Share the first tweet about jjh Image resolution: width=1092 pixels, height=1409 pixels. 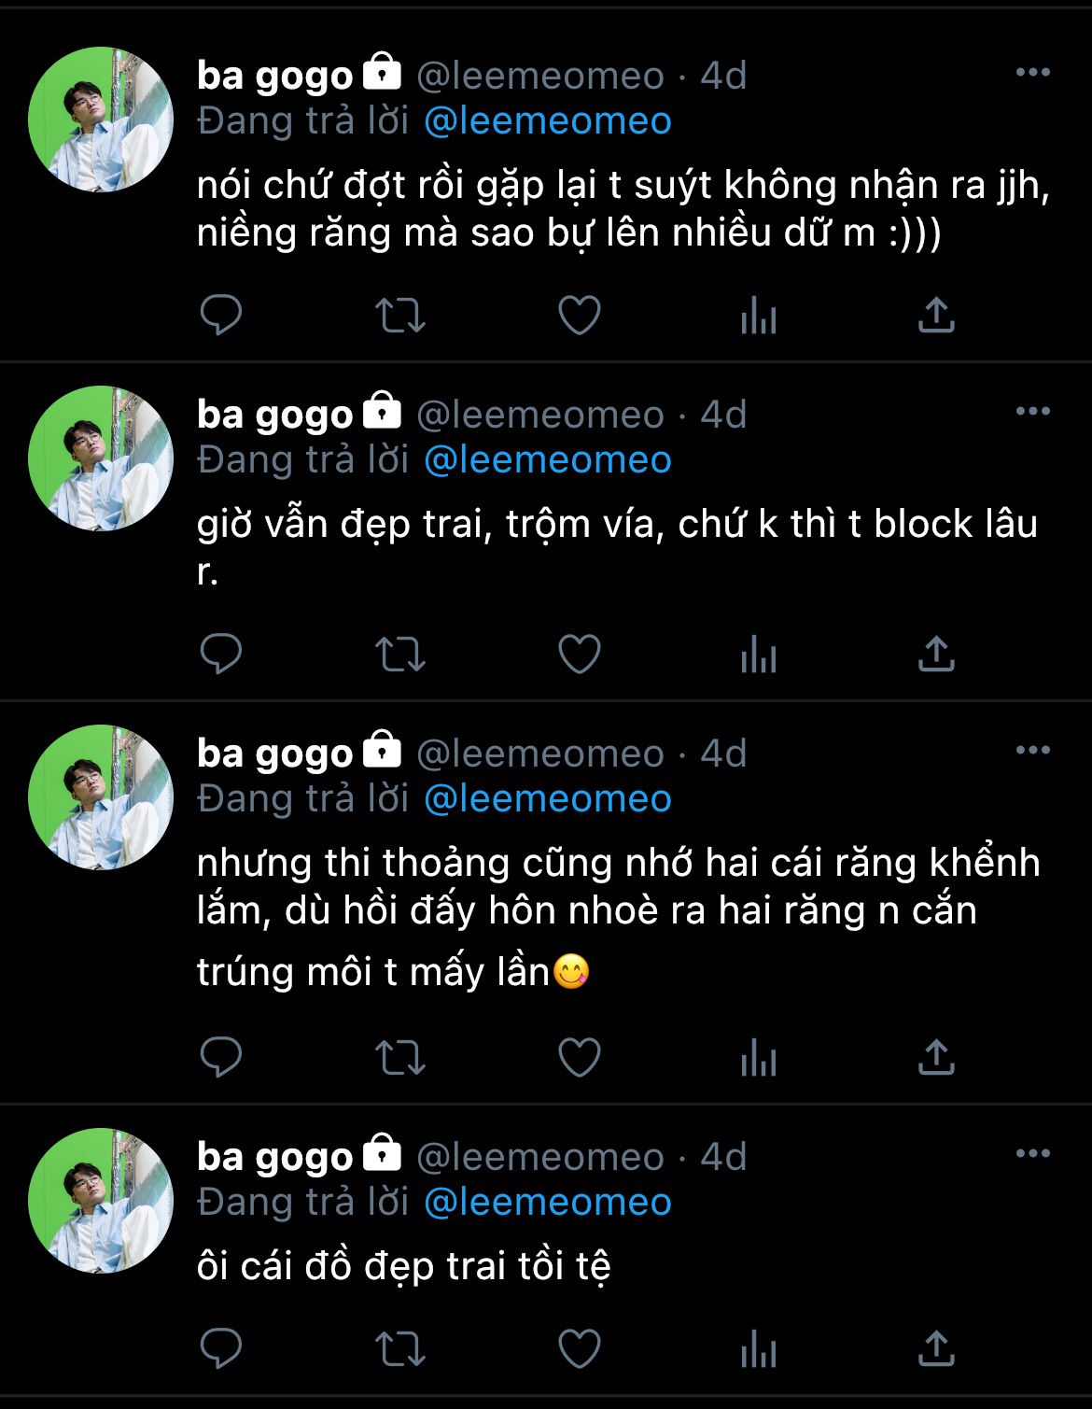pyautogui.click(x=936, y=316)
